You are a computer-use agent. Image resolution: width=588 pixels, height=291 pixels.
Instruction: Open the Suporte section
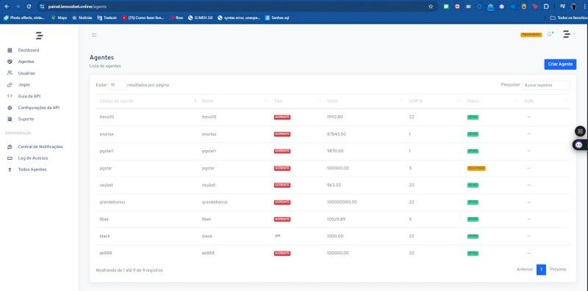[x=26, y=119]
